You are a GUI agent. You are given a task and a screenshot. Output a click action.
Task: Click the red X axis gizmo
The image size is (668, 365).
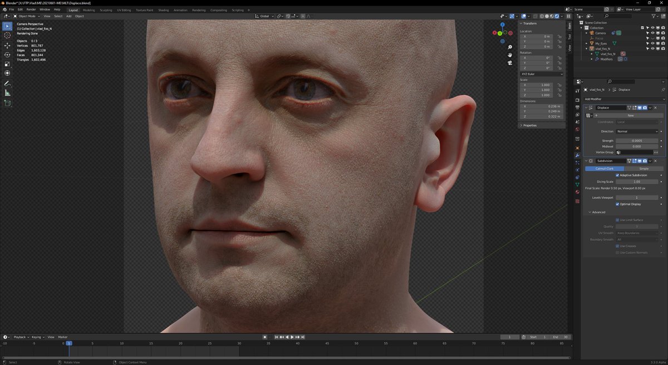click(494, 33)
